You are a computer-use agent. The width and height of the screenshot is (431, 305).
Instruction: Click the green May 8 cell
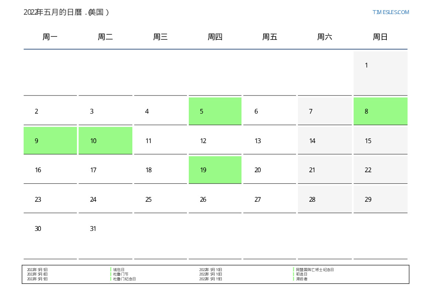[x=380, y=111]
